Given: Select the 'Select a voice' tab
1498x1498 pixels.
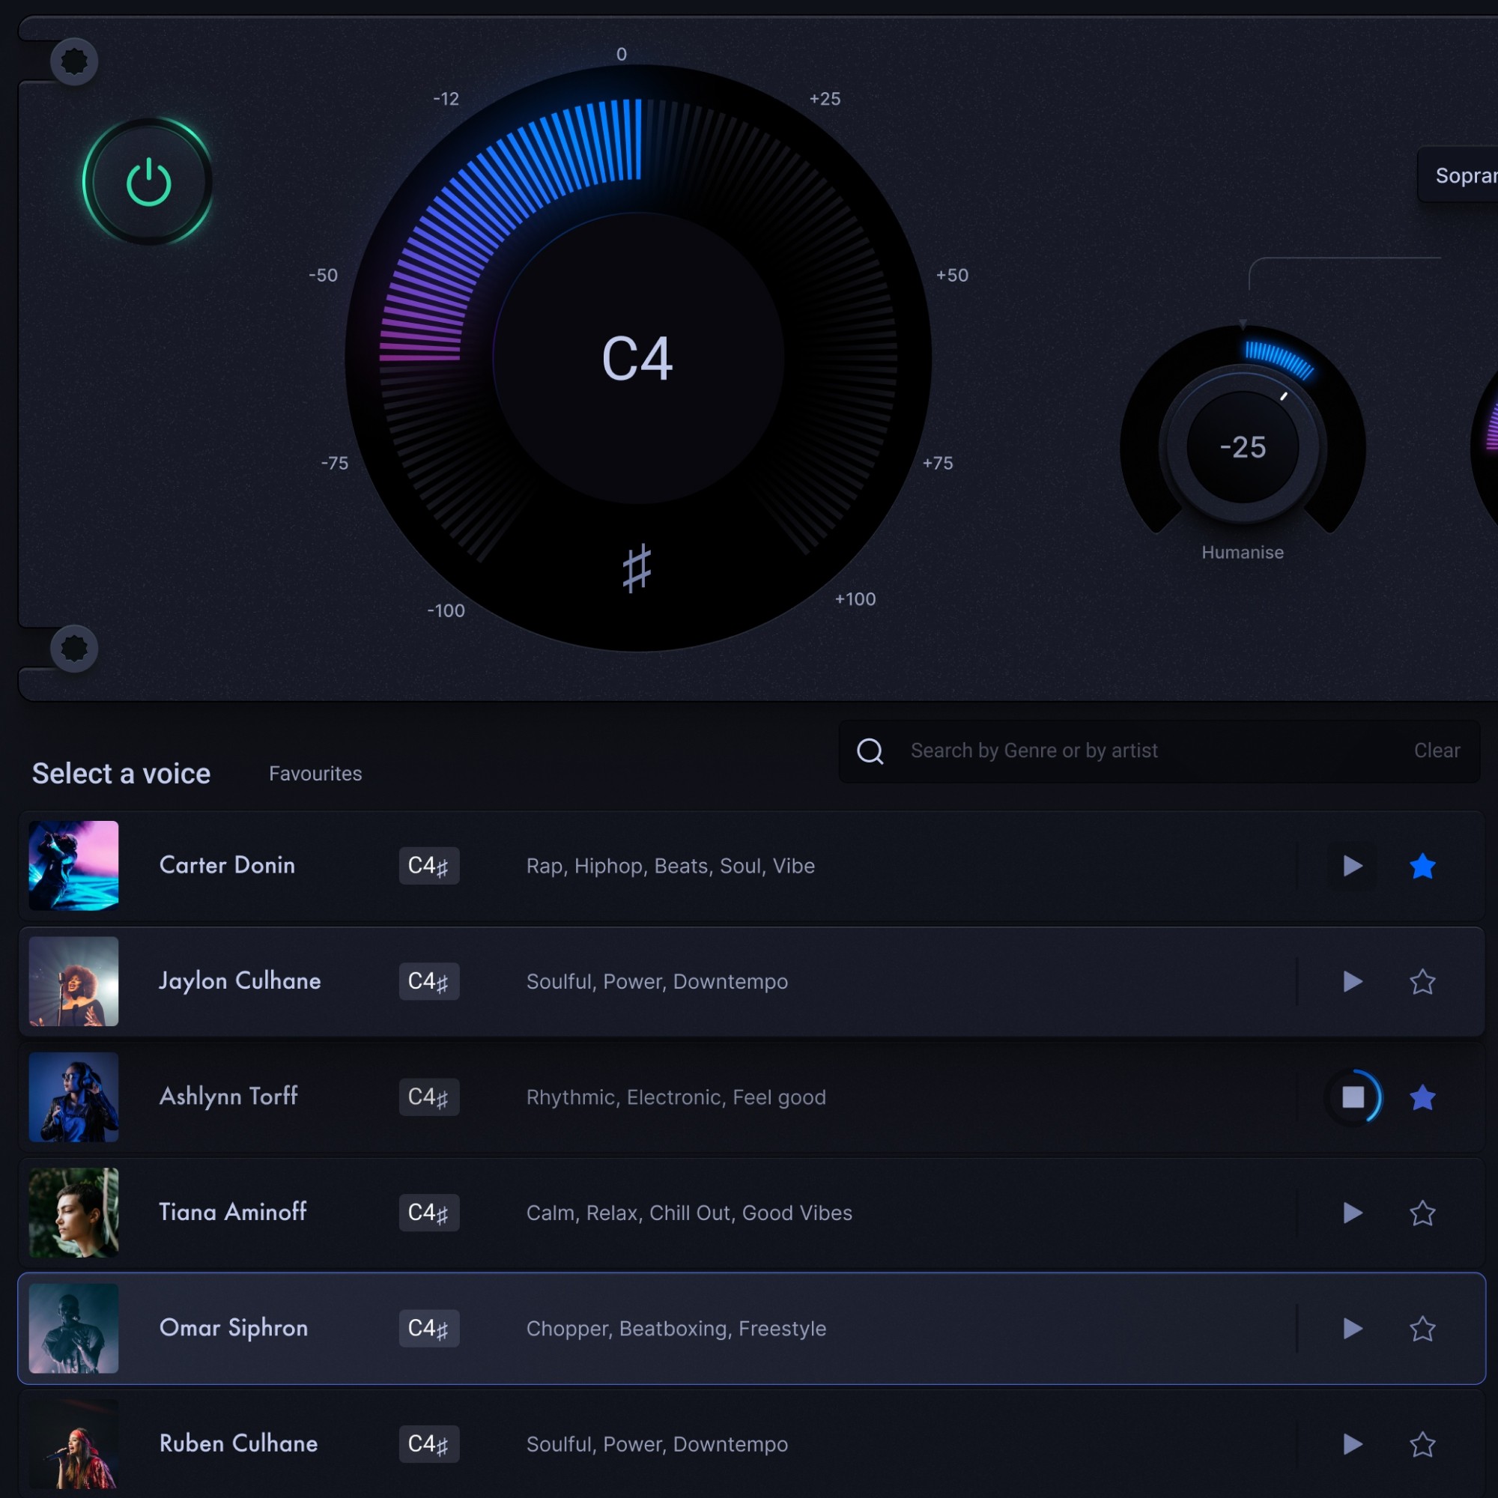Looking at the screenshot, I should coord(121,773).
